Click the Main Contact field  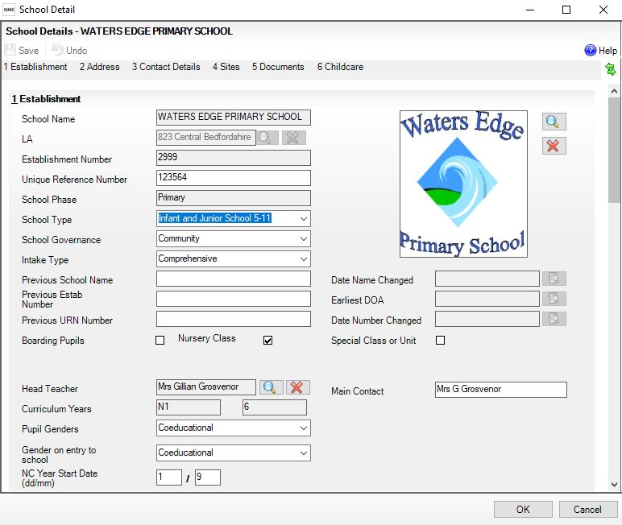[501, 390]
